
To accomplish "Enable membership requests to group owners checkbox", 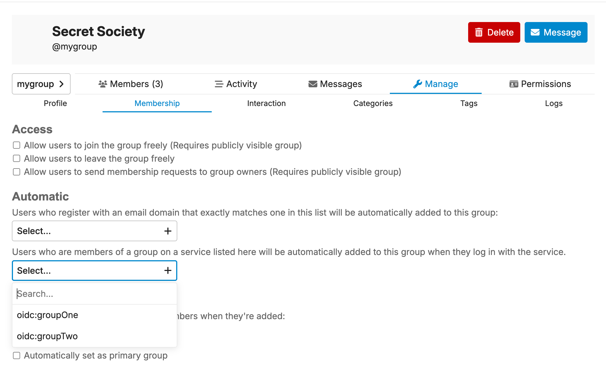I will [17, 172].
